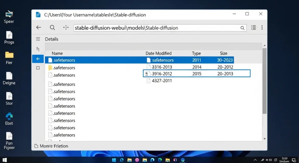Go back using the toolbar back arrow

coord(39,27)
